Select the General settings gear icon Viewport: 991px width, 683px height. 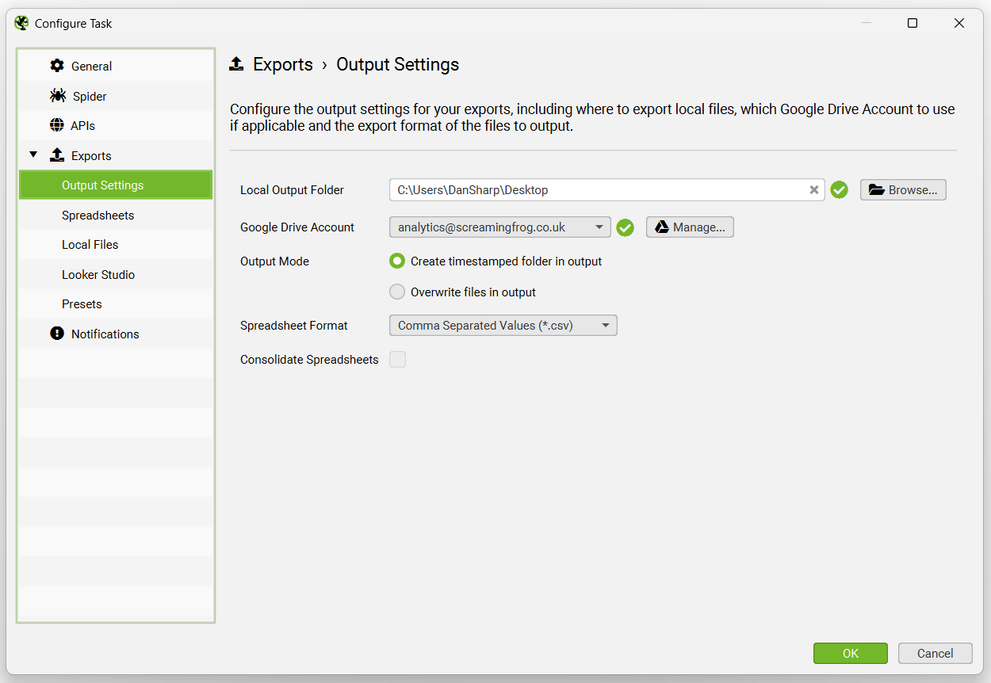coord(57,66)
